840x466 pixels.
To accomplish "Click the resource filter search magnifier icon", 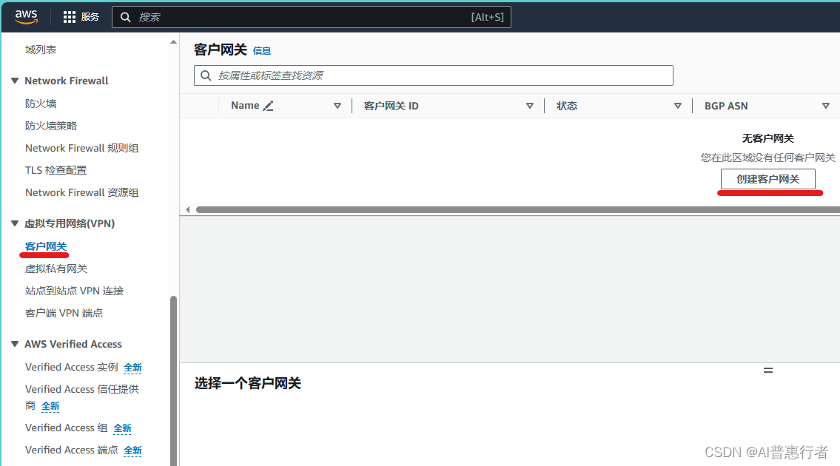I will [206, 75].
